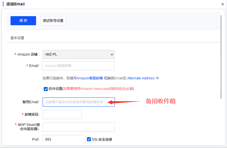Click the IMAP Sever(接收件服务器) label
This screenshot has height=148, width=227.
[x=29, y=127]
